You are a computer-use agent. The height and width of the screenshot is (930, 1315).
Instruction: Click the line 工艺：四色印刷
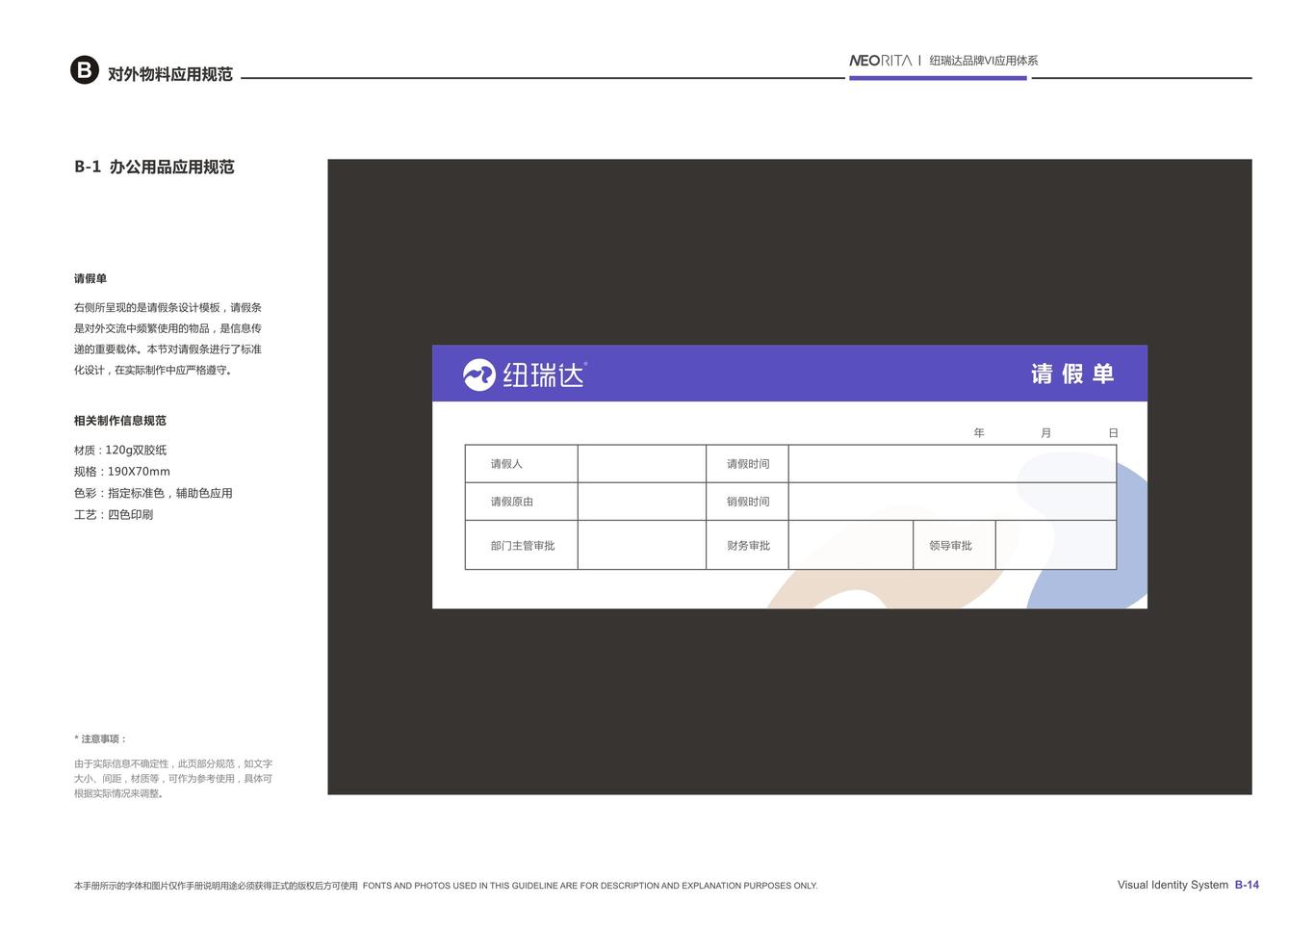[x=114, y=515]
